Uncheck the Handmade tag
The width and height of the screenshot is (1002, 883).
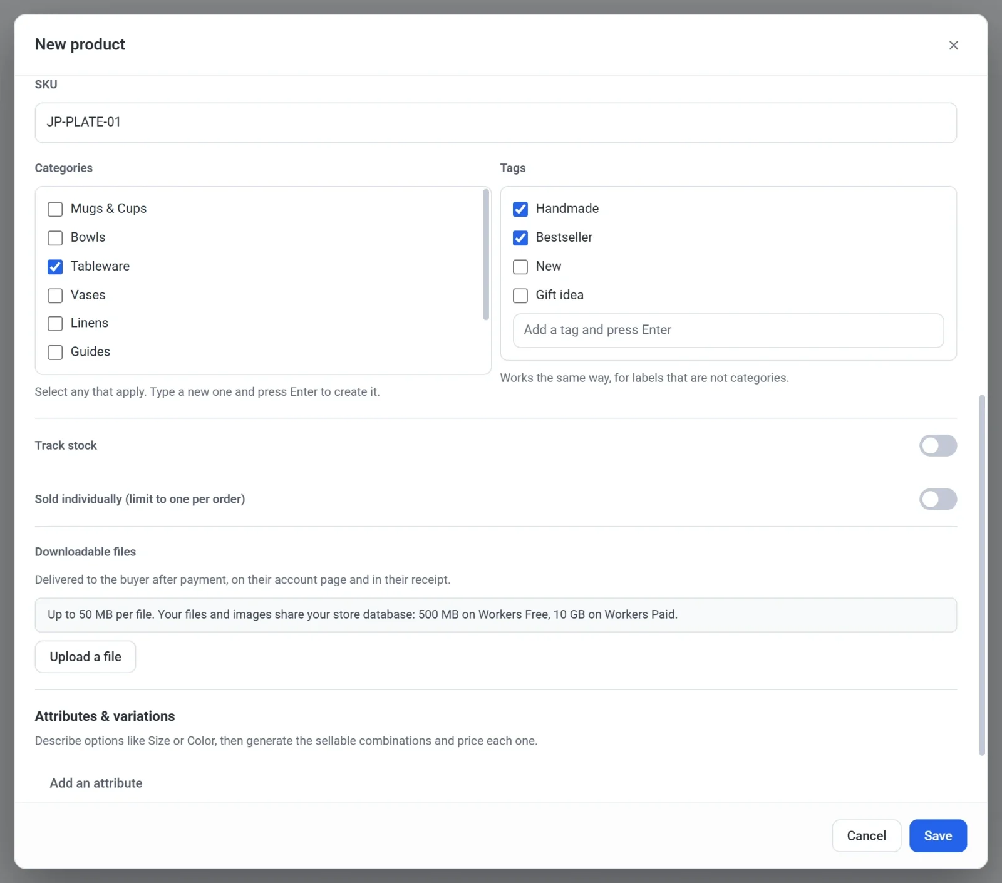tap(520, 209)
